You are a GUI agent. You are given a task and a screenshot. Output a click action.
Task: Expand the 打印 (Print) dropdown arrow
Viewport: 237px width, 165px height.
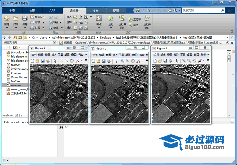pyautogui.click(x=43, y=28)
